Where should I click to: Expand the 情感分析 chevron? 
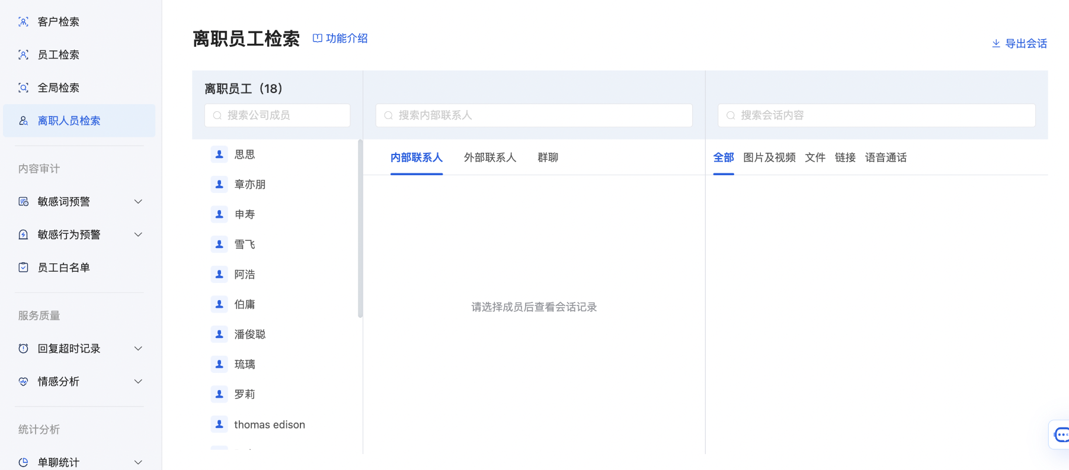coord(138,382)
